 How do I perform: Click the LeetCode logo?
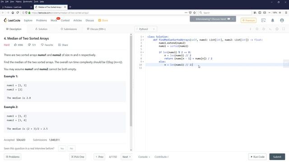[12, 20]
